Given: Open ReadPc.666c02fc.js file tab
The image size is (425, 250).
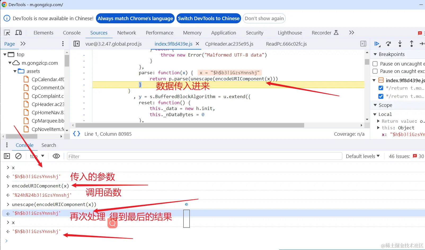Looking at the screenshot, I should point(286,44).
